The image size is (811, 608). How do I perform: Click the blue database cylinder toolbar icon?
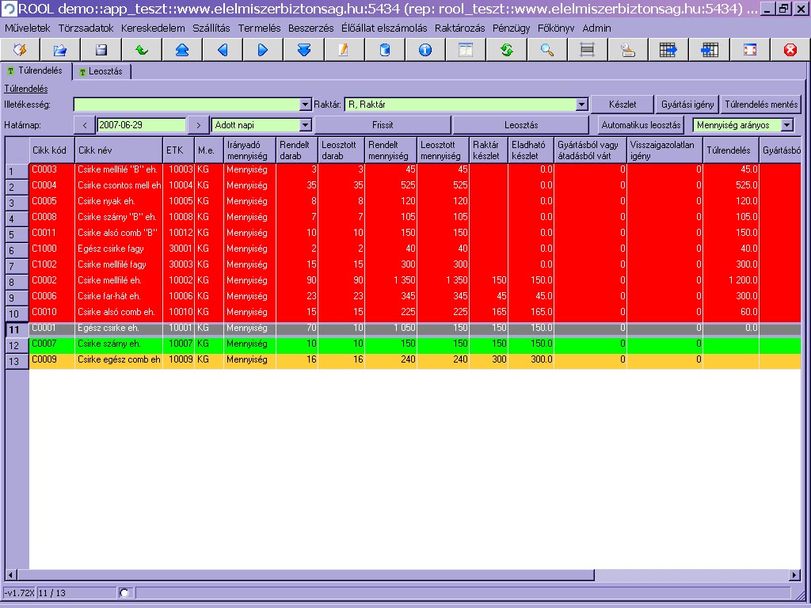[x=385, y=50]
